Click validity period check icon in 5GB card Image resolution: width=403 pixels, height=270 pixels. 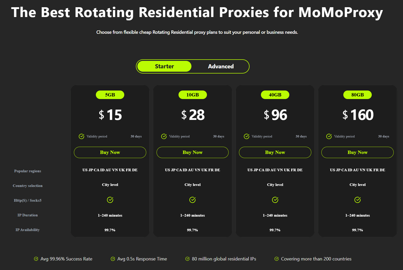tap(81, 136)
